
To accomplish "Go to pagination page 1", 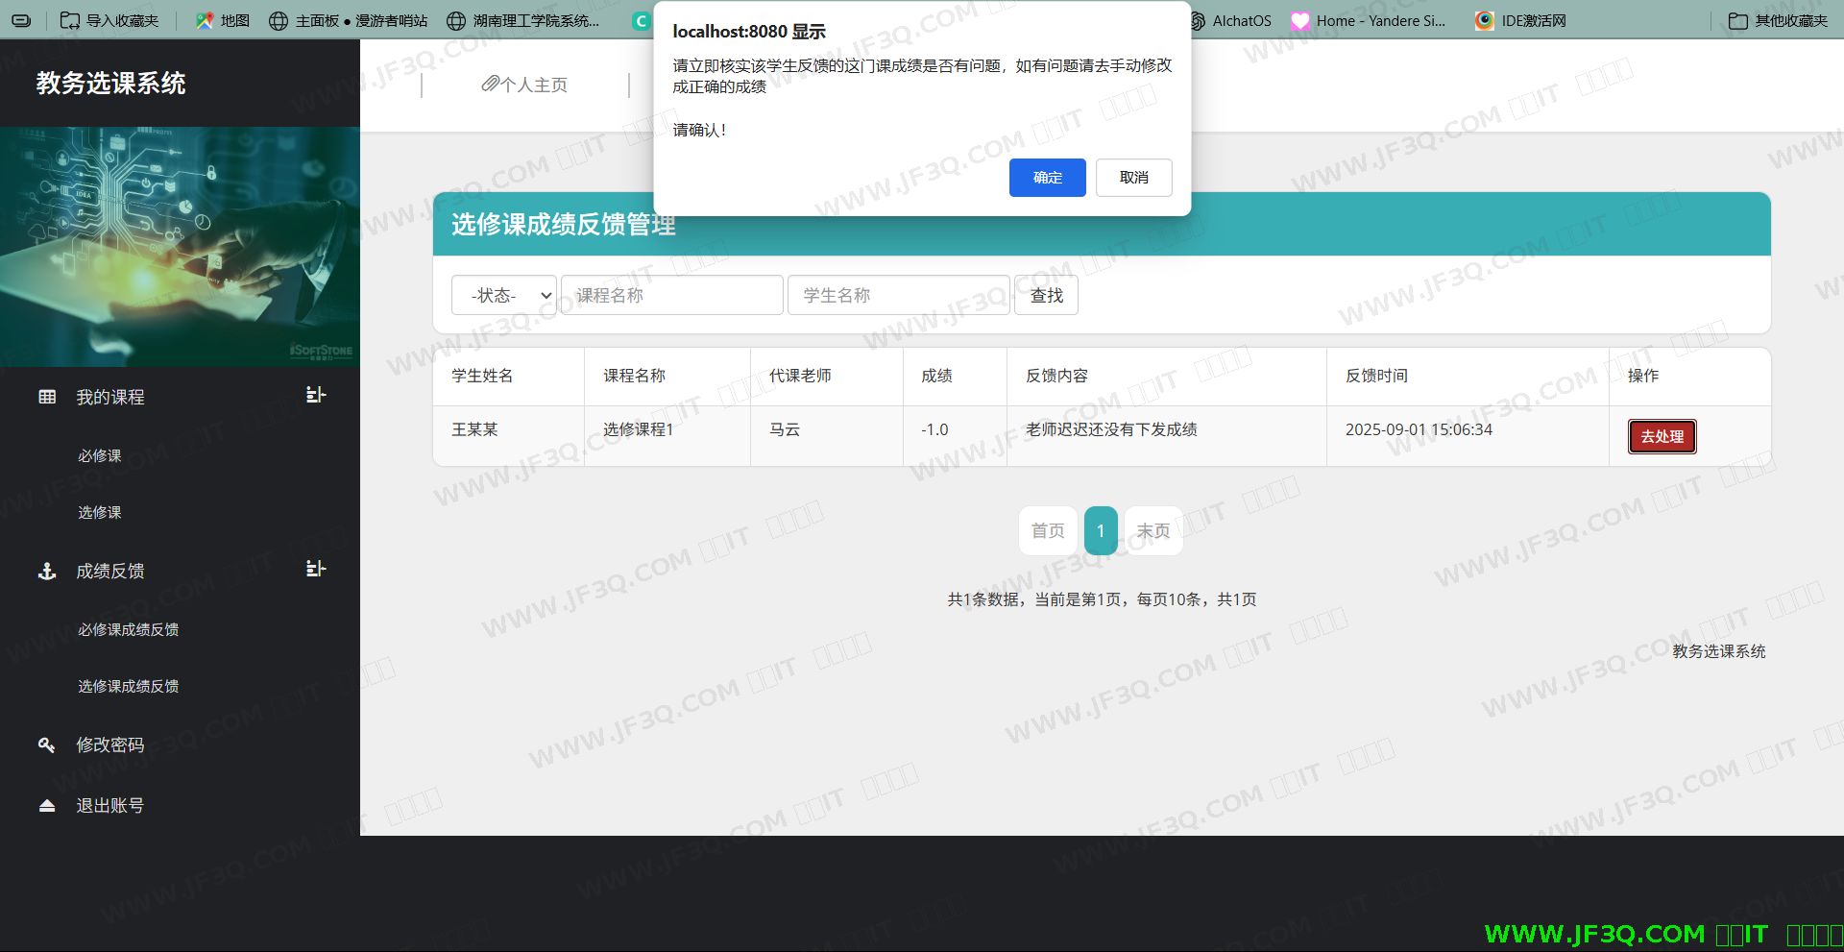I will click(x=1101, y=530).
